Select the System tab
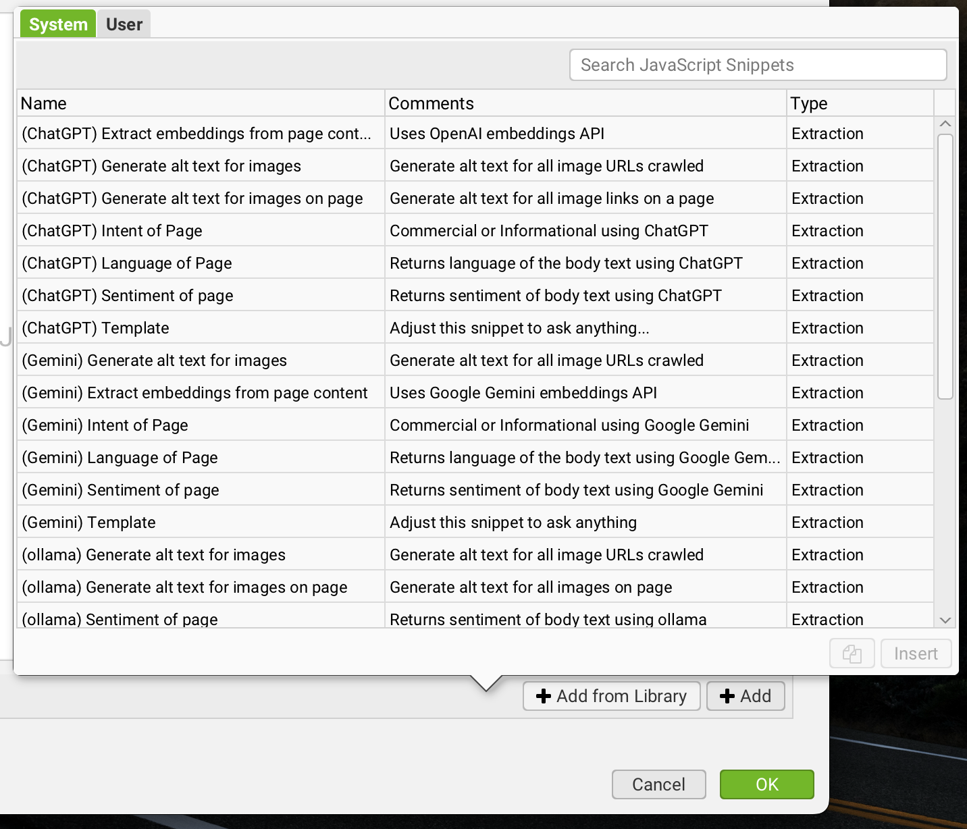 pyautogui.click(x=58, y=24)
